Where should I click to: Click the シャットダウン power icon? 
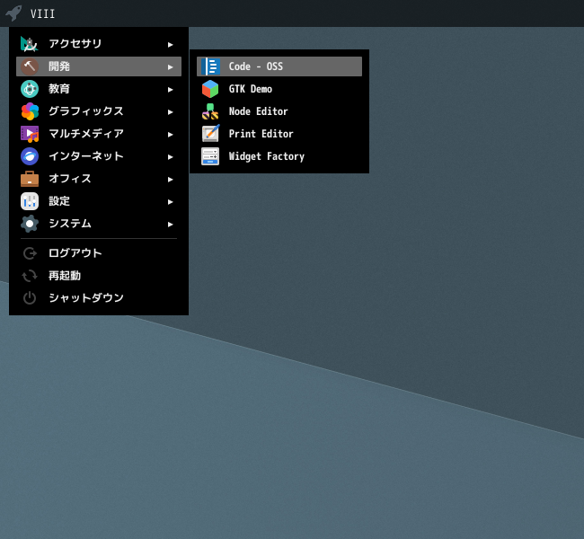pos(30,298)
